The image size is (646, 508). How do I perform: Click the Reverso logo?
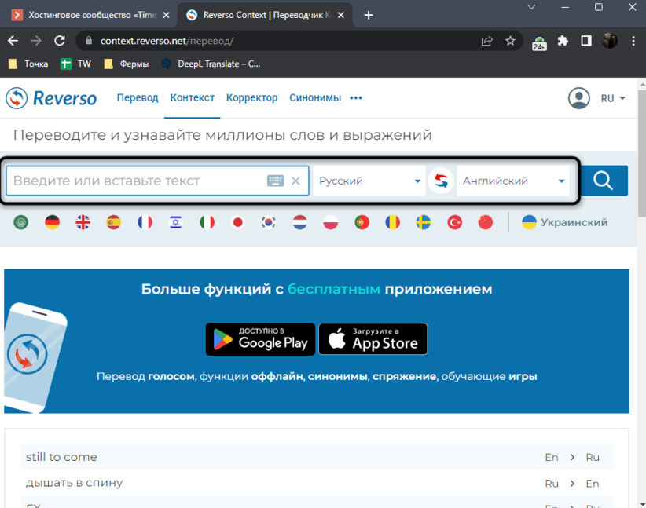click(x=51, y=98)
